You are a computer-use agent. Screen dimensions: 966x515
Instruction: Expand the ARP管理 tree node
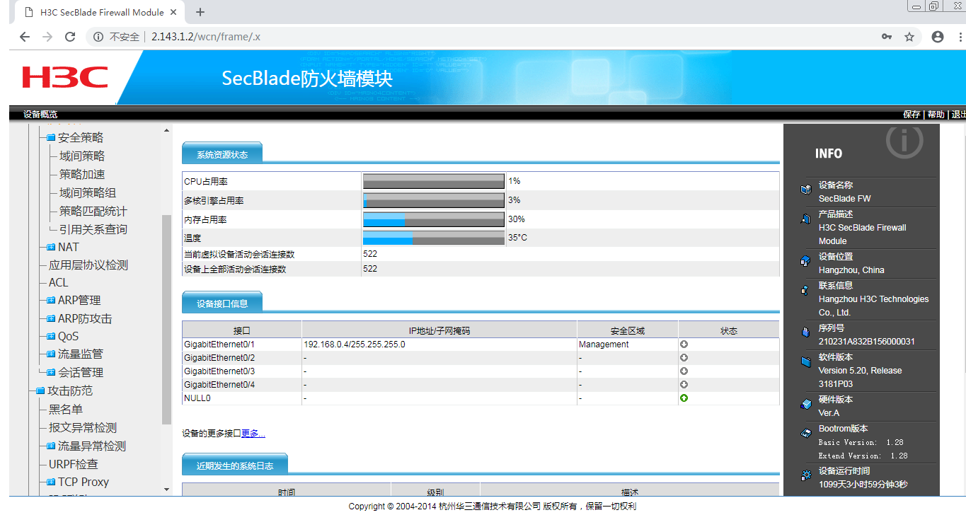click(51, 301)
